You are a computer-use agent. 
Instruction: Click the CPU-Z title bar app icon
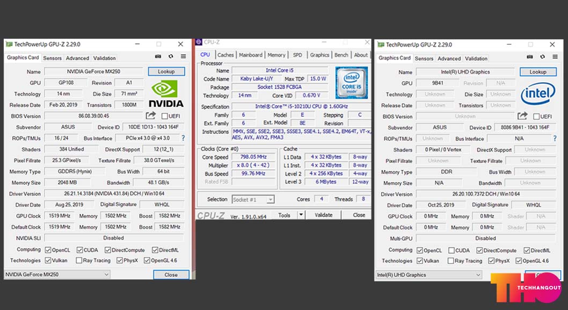coord(199,42)
